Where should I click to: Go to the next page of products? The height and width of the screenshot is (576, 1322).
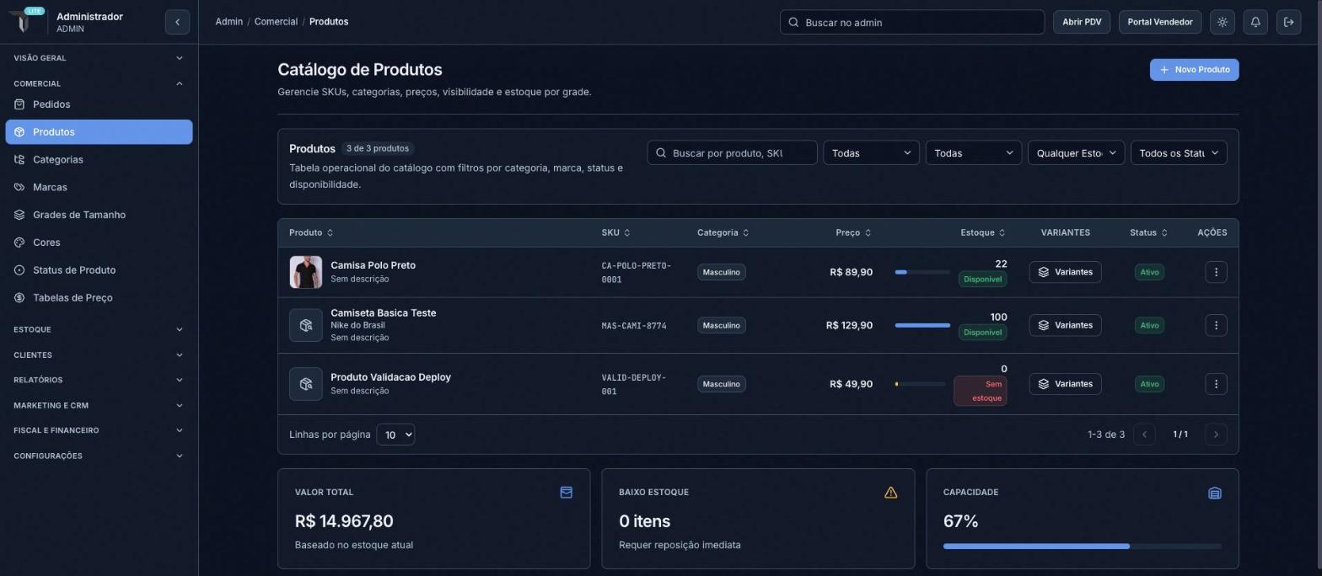[x=1216, y=435]
